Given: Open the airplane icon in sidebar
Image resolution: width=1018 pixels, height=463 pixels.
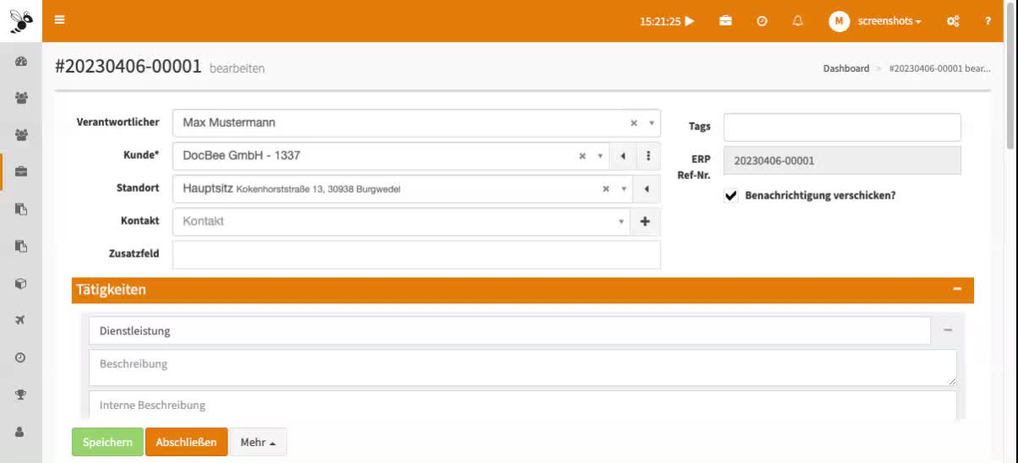Looking at the screenshot, I should coord(21,320).
